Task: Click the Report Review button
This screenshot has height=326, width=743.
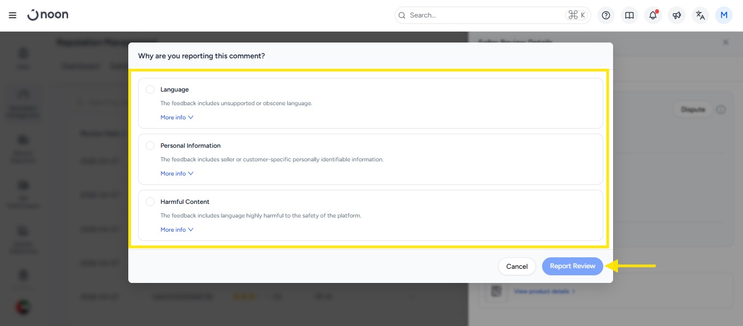Action: pos(572,266)
